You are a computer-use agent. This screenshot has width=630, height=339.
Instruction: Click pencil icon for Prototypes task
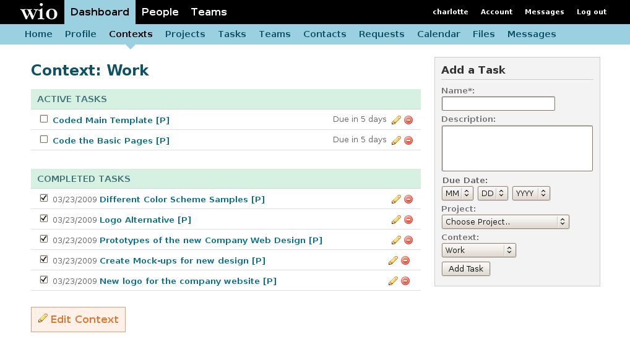[396, 240]
